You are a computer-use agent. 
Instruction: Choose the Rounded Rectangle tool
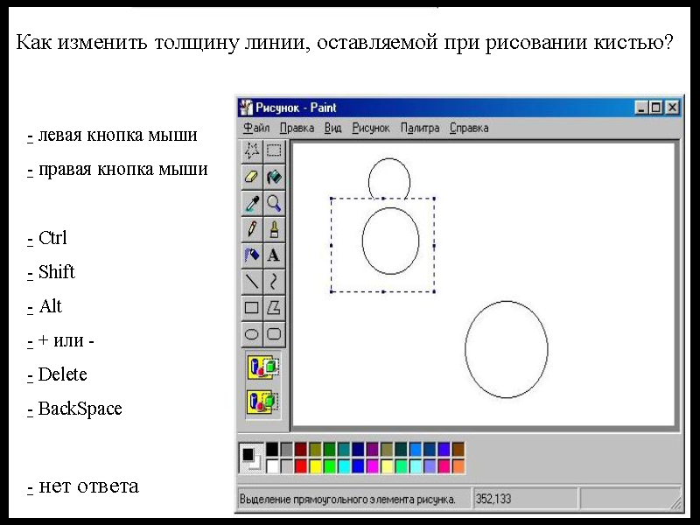click(274, 334)
